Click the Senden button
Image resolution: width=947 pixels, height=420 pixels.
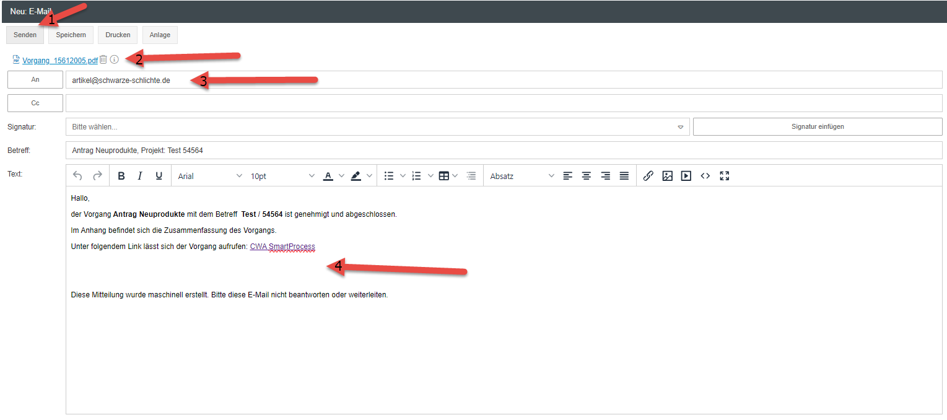click(25, 35)
